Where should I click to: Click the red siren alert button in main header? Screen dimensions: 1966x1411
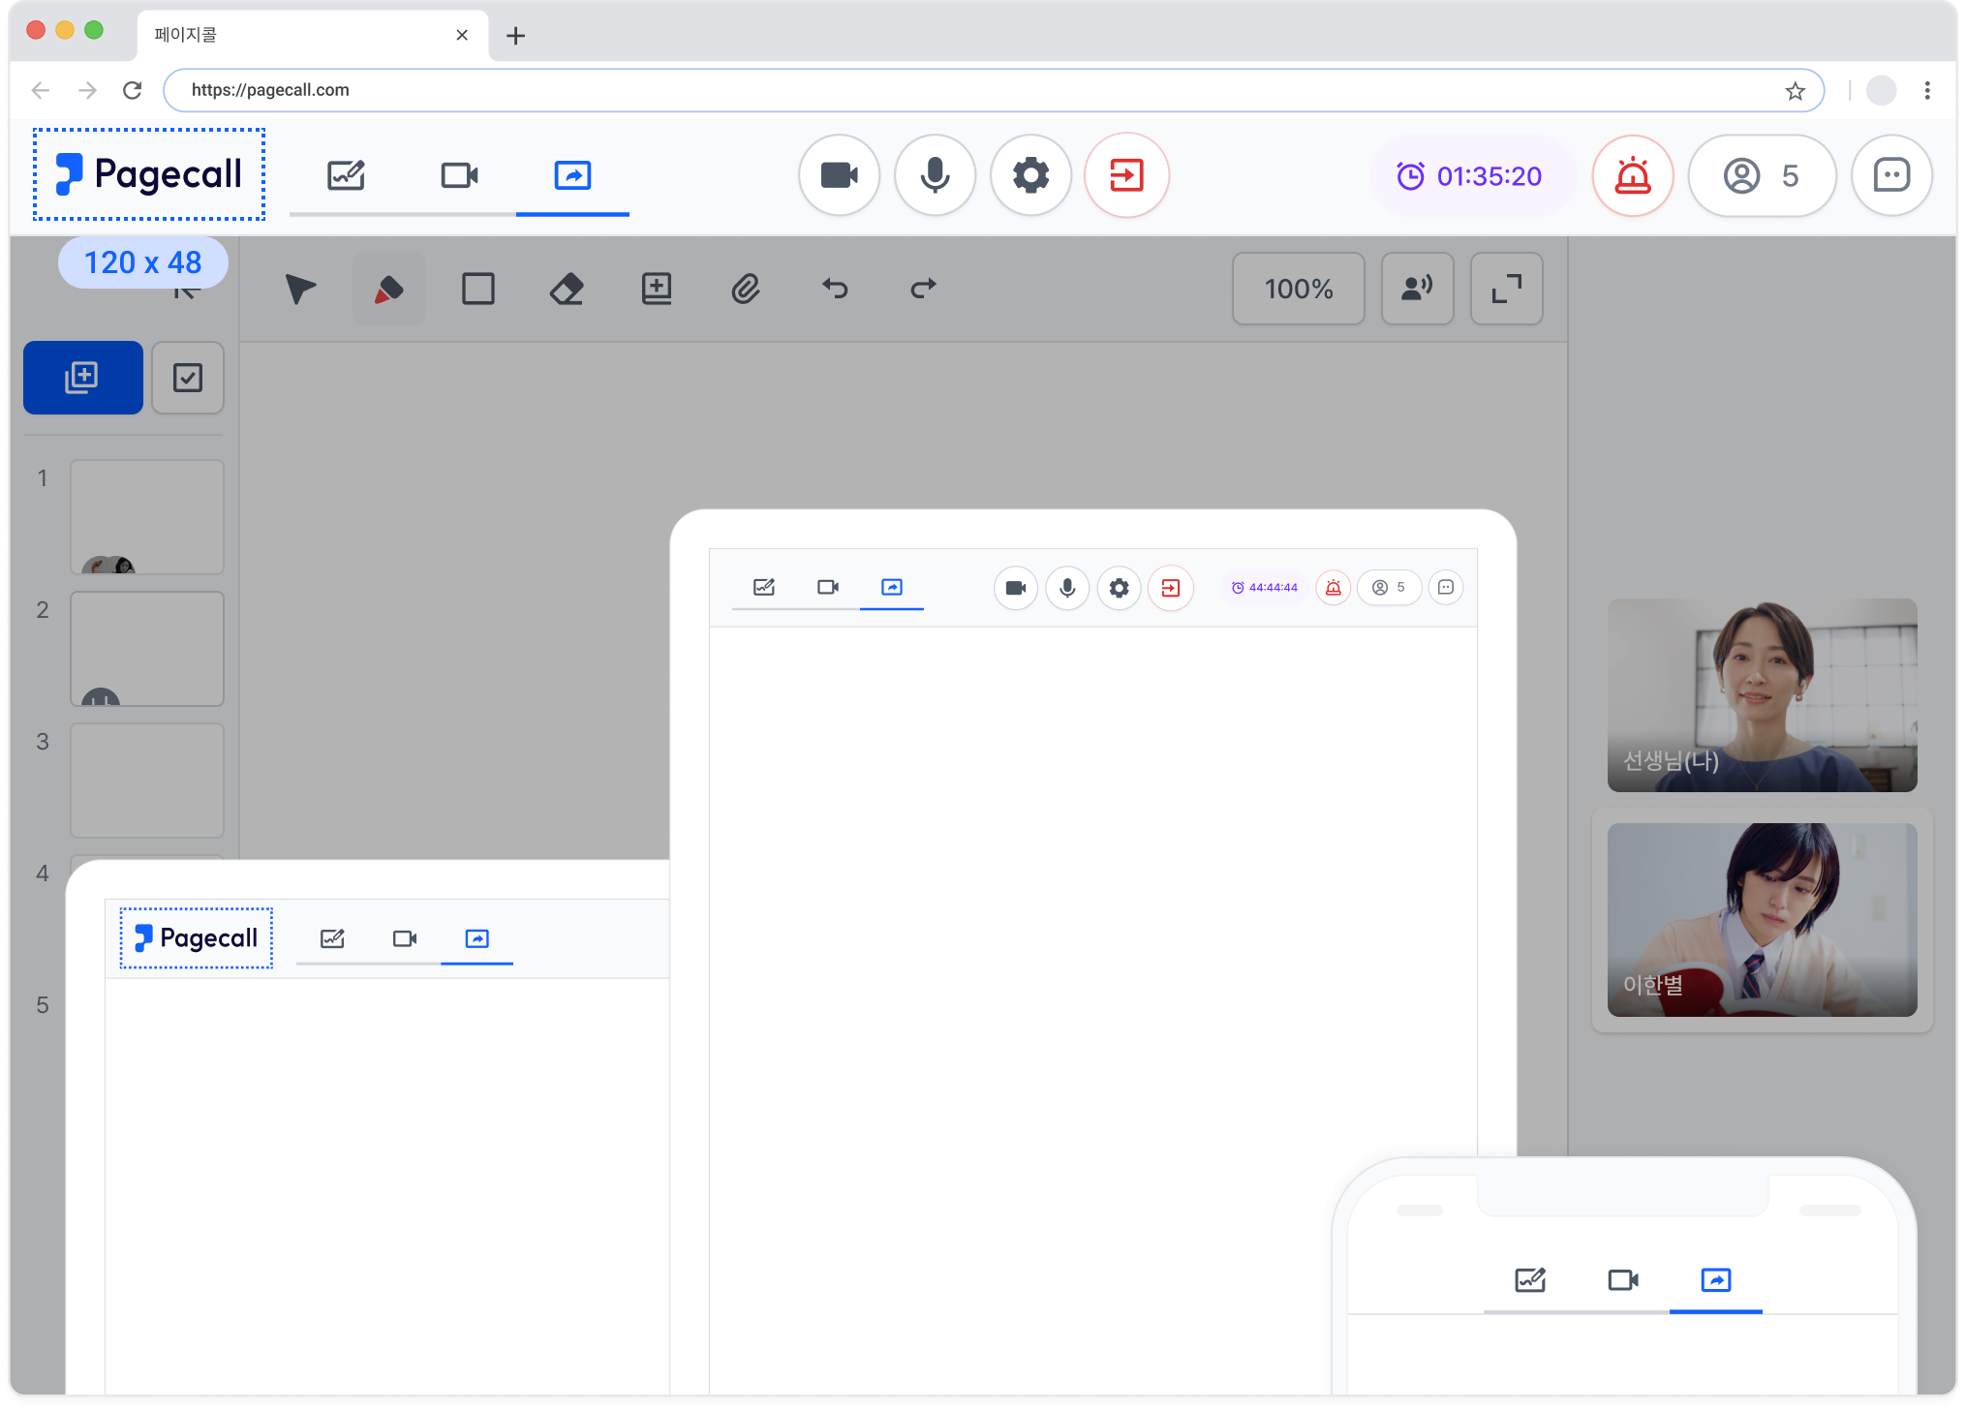(1633, 176)
